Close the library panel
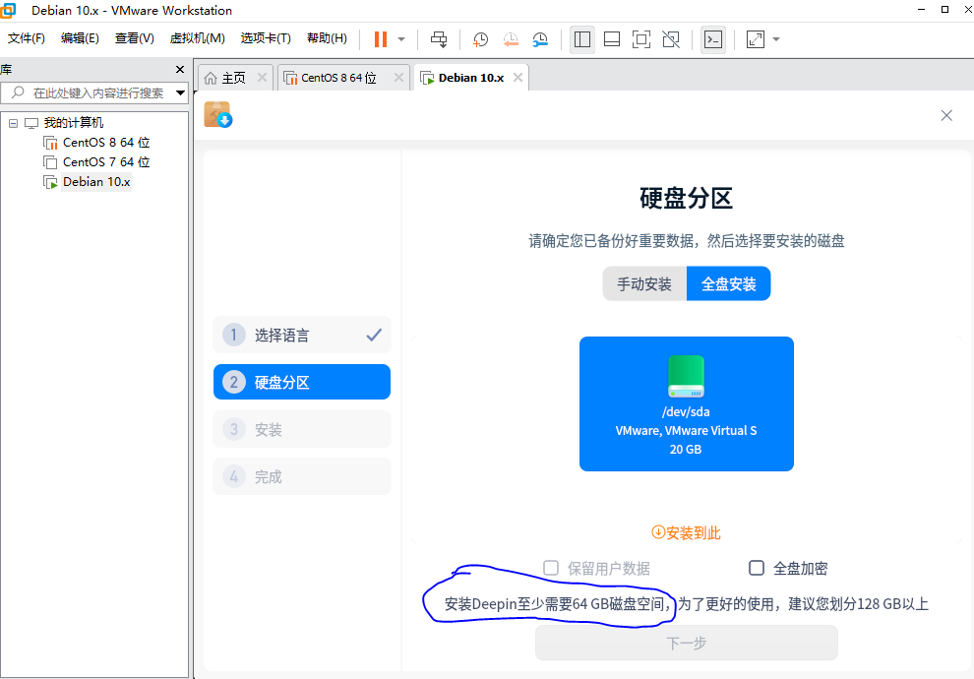 (180, 70)
